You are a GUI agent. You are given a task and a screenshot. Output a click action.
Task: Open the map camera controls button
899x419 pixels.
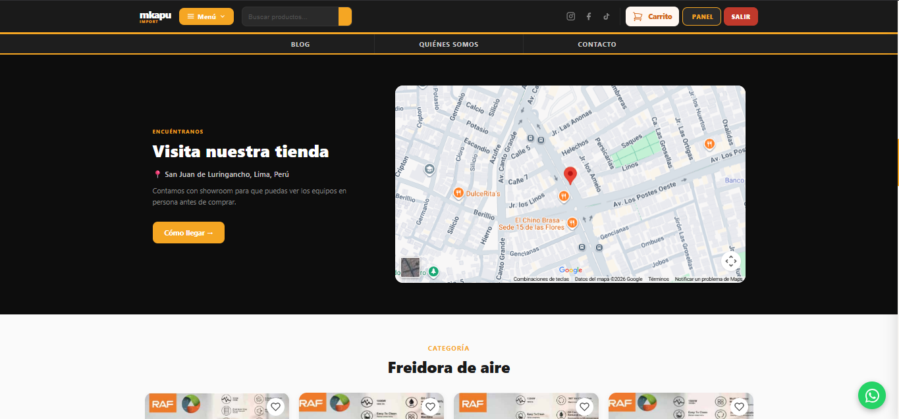tap(731, 261)
